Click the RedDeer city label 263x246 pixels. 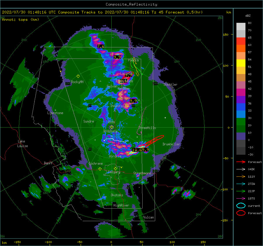[x=124, y=89]
